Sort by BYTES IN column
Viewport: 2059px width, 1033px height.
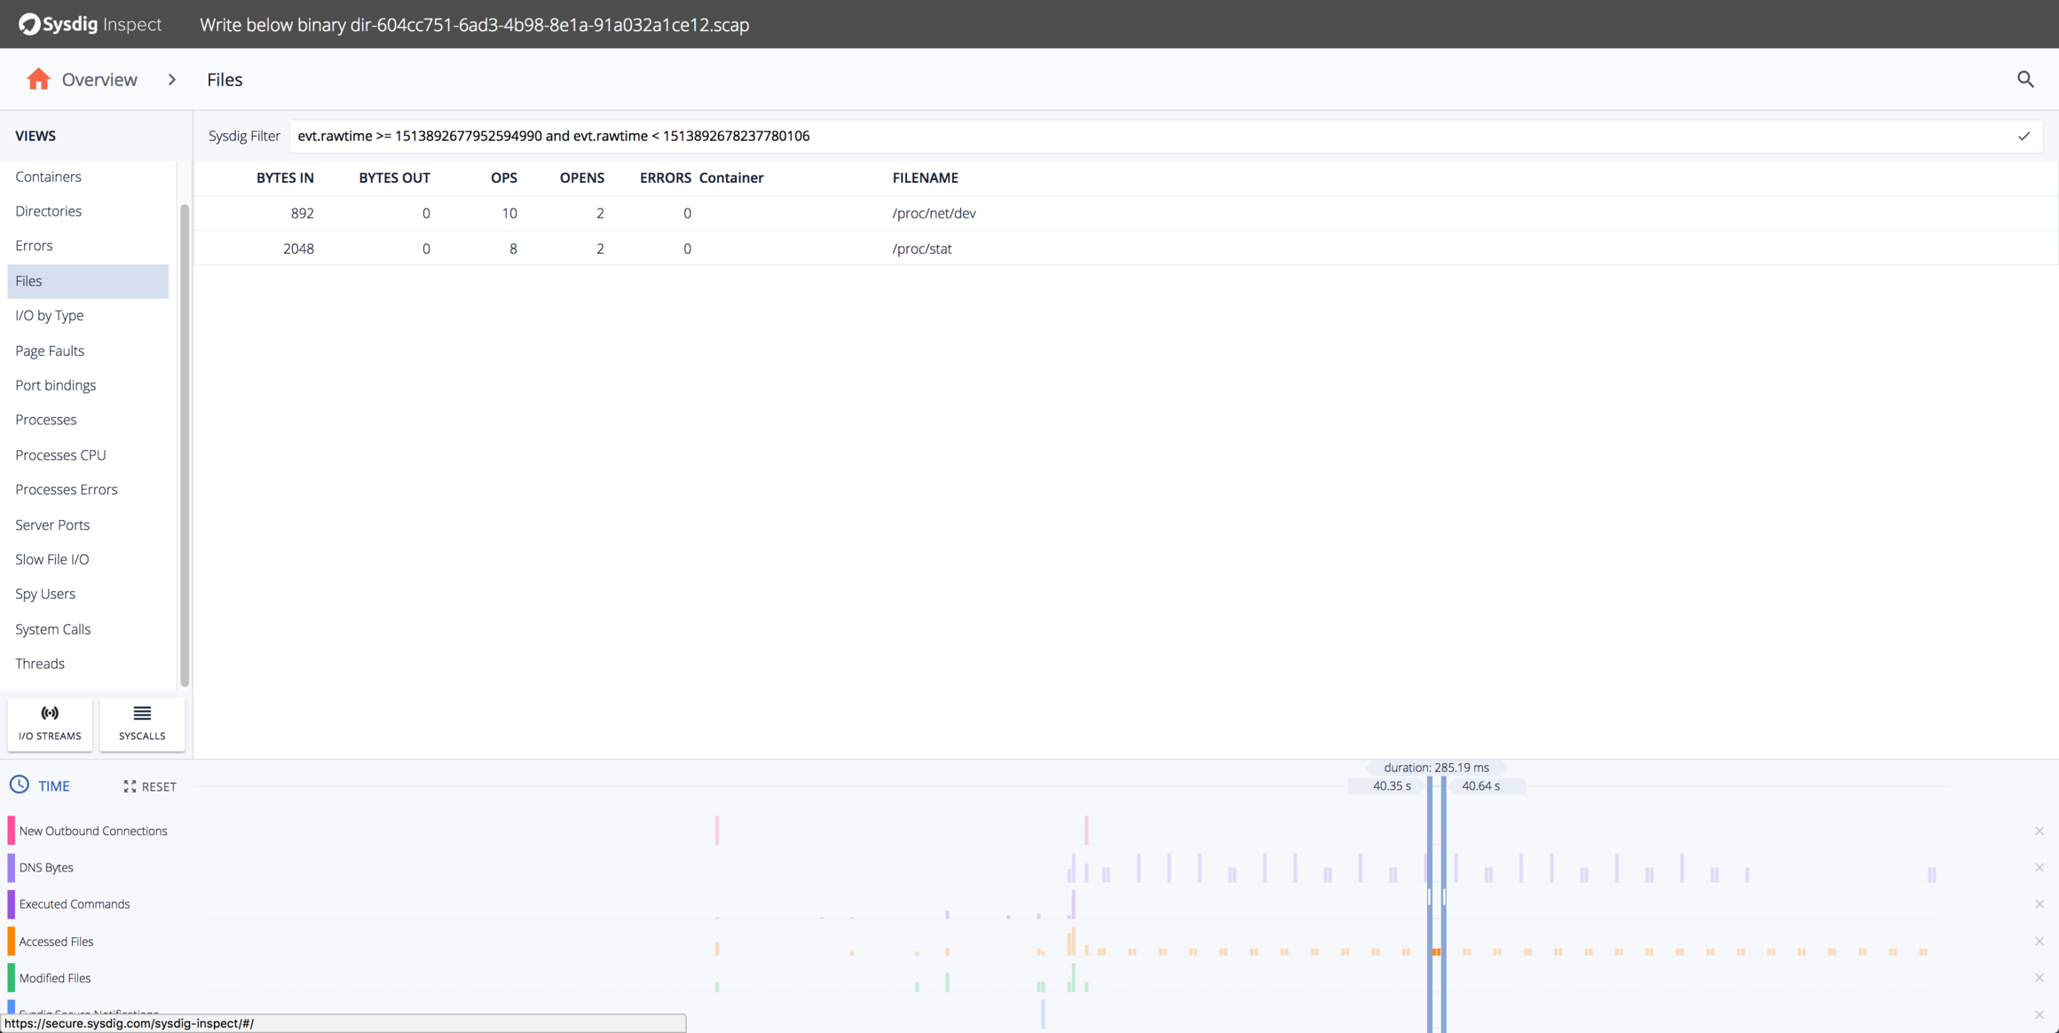point(285,177)
